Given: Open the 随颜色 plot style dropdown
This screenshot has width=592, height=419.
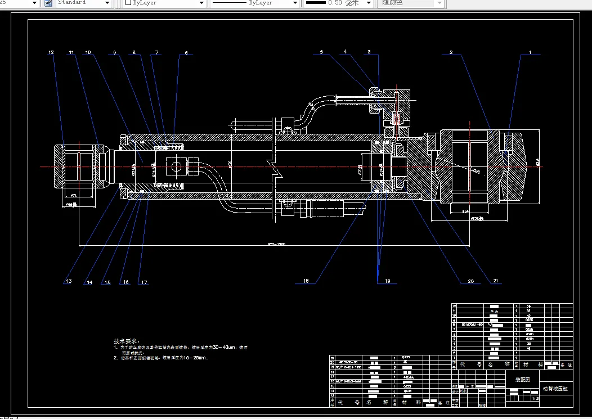Looking at the screenshot, I should [x=410, y=3].
